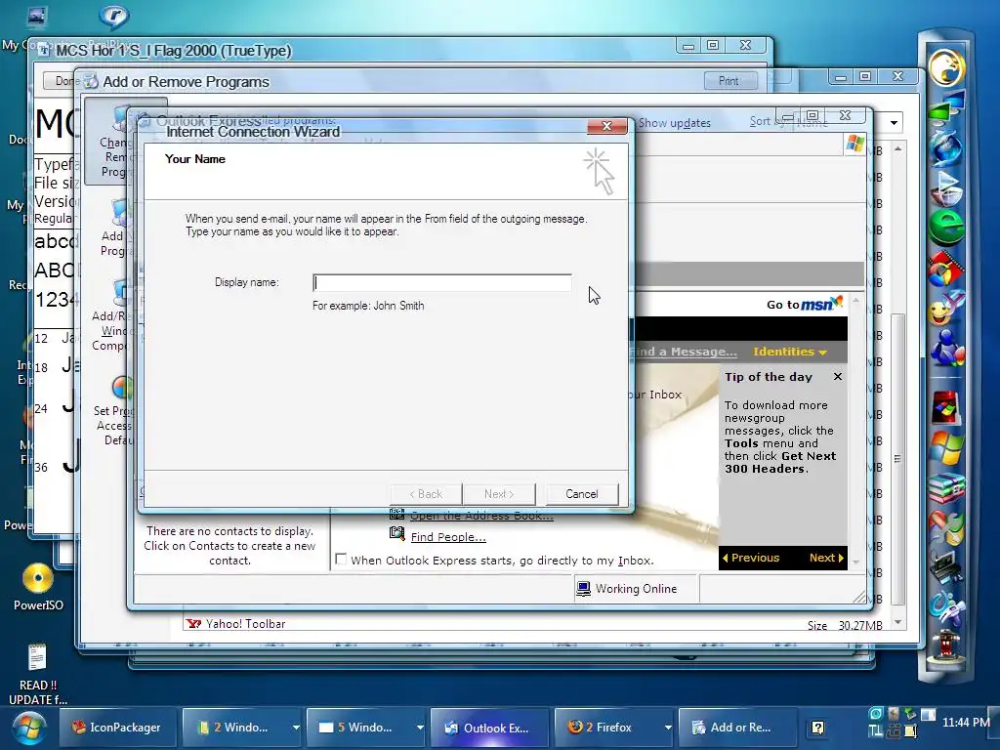Screen dimensions: 1000x750
Task: Click the red robot icon at dock bottom
Action: 946,646
